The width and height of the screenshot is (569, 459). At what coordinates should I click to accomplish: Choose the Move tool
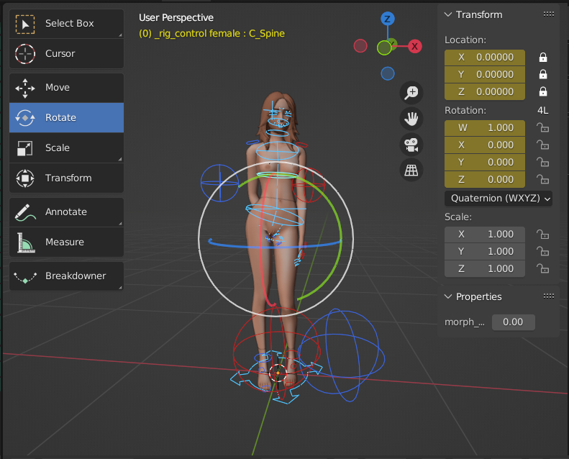(x=66, y=88)
